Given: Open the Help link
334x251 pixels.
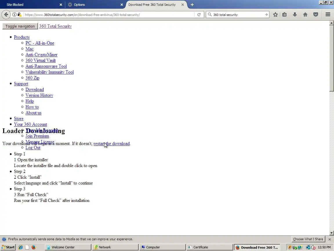Looking at the screenshot, I should [x=30, y=101].
